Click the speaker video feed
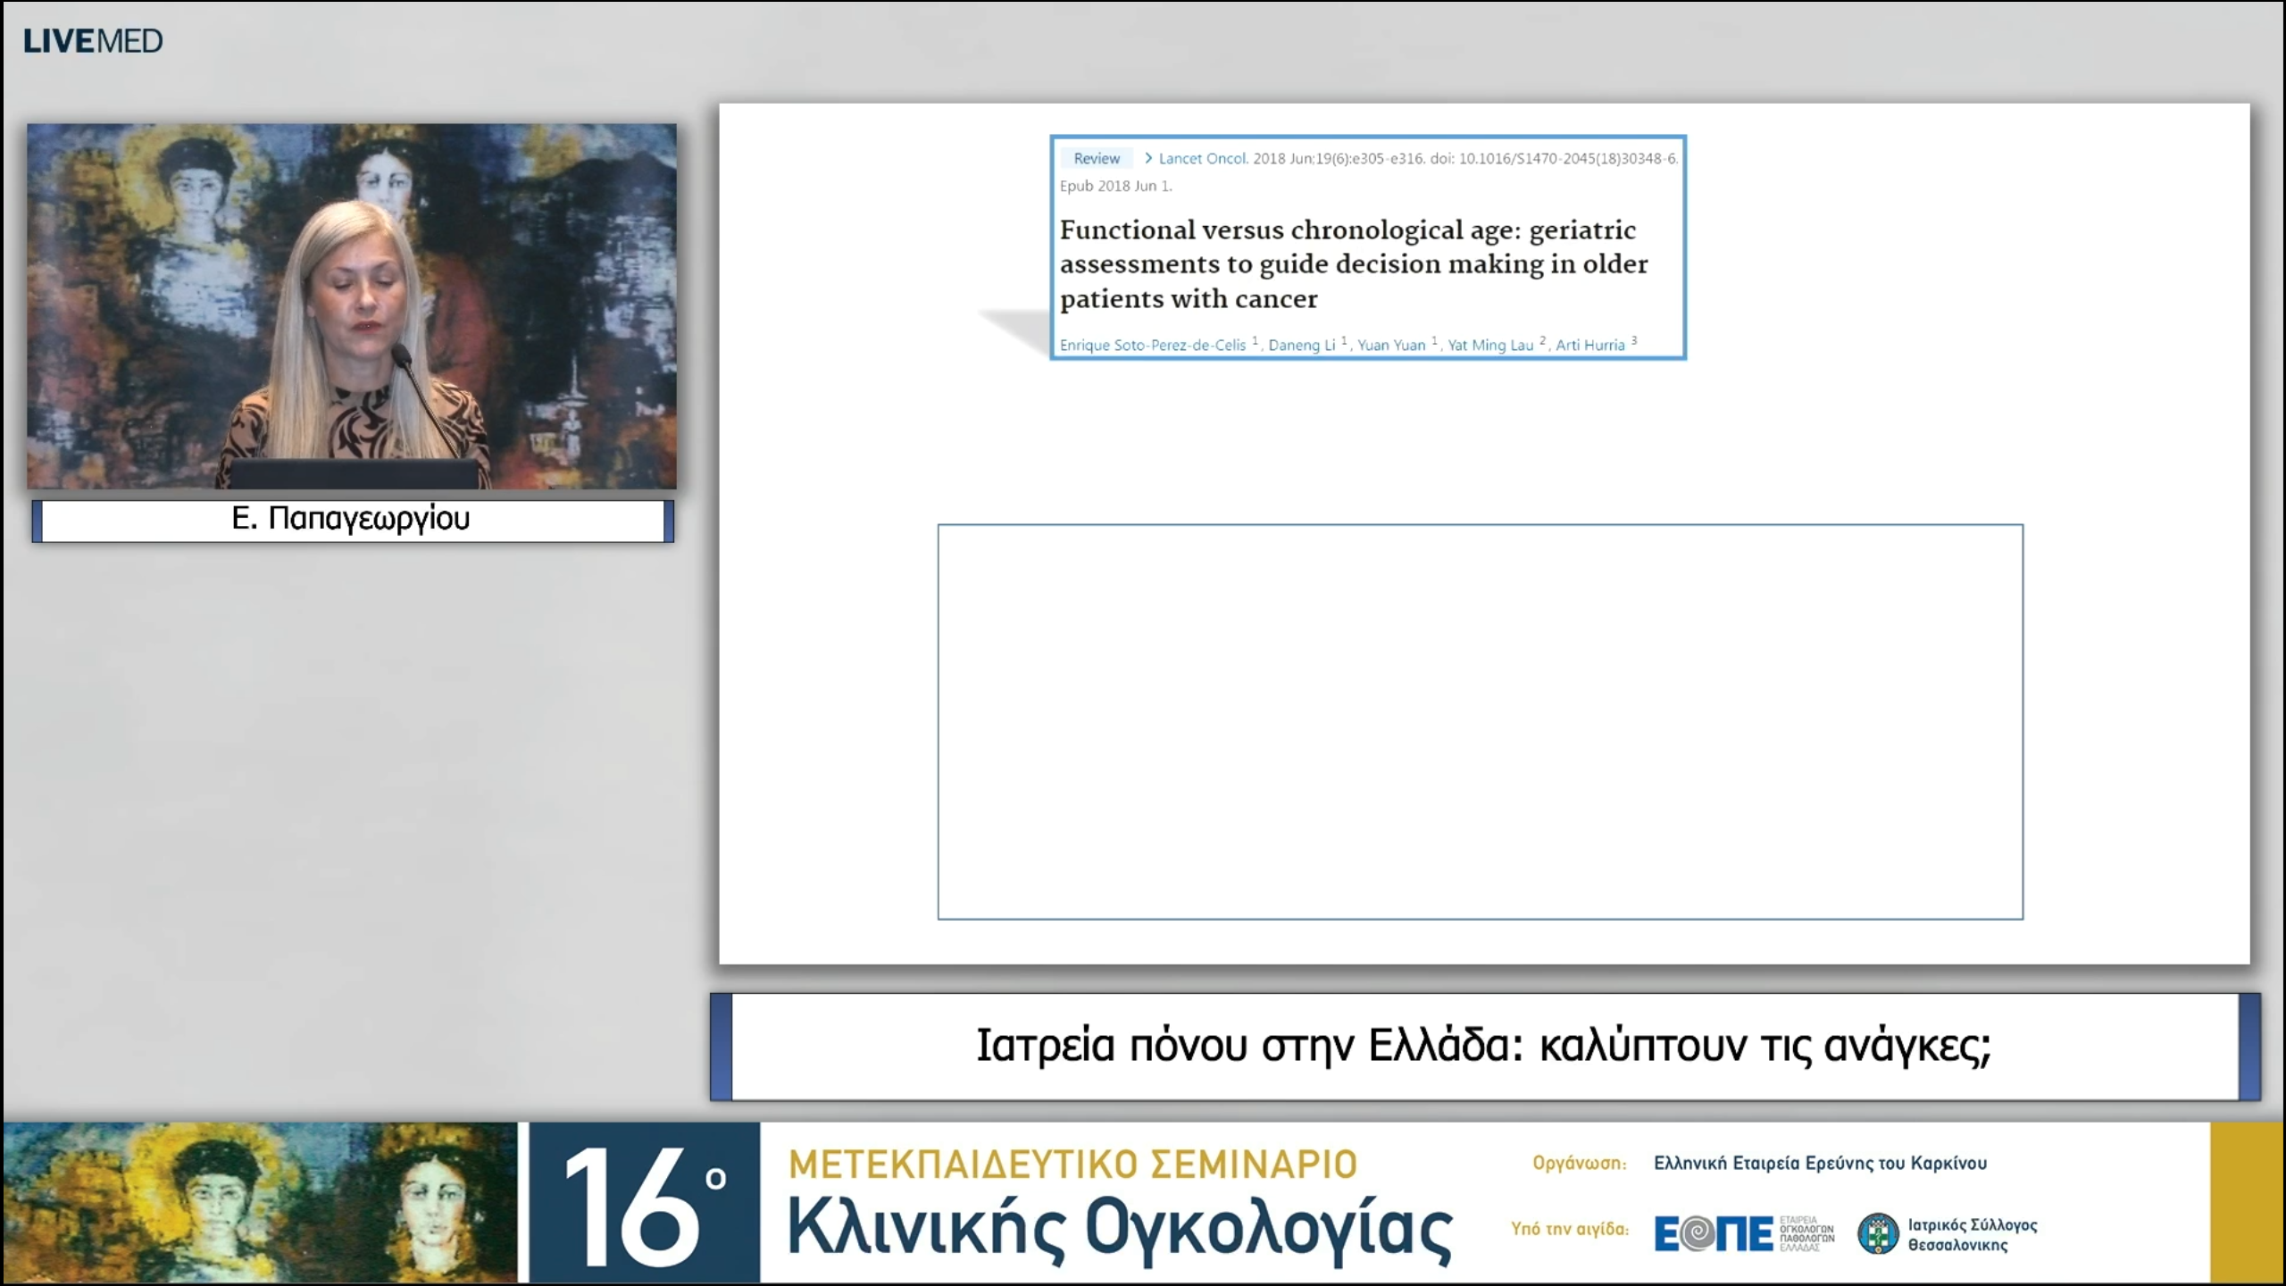The height and width of the screenshot is (1286, 2286). coord(352,306)
